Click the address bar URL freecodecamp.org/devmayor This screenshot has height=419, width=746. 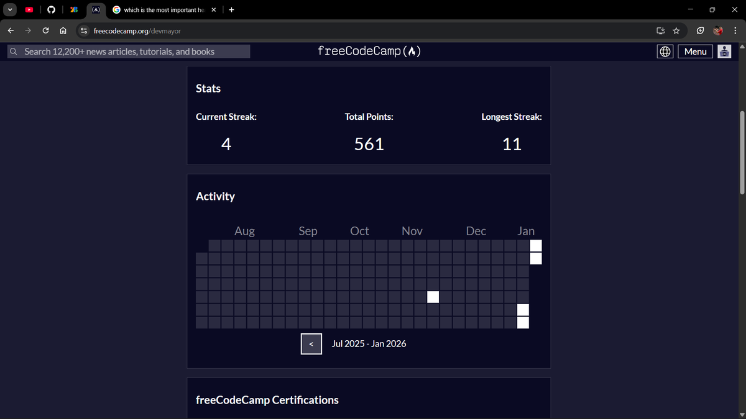(137, 30)
